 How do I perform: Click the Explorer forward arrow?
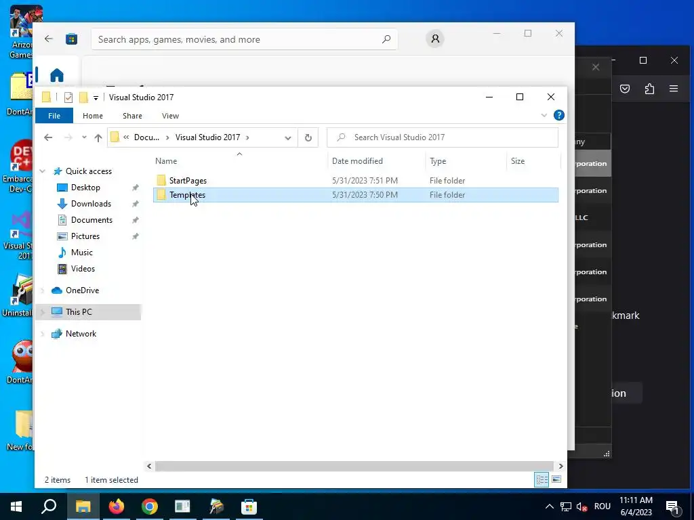pyautogui.click(x=68, y=137)
